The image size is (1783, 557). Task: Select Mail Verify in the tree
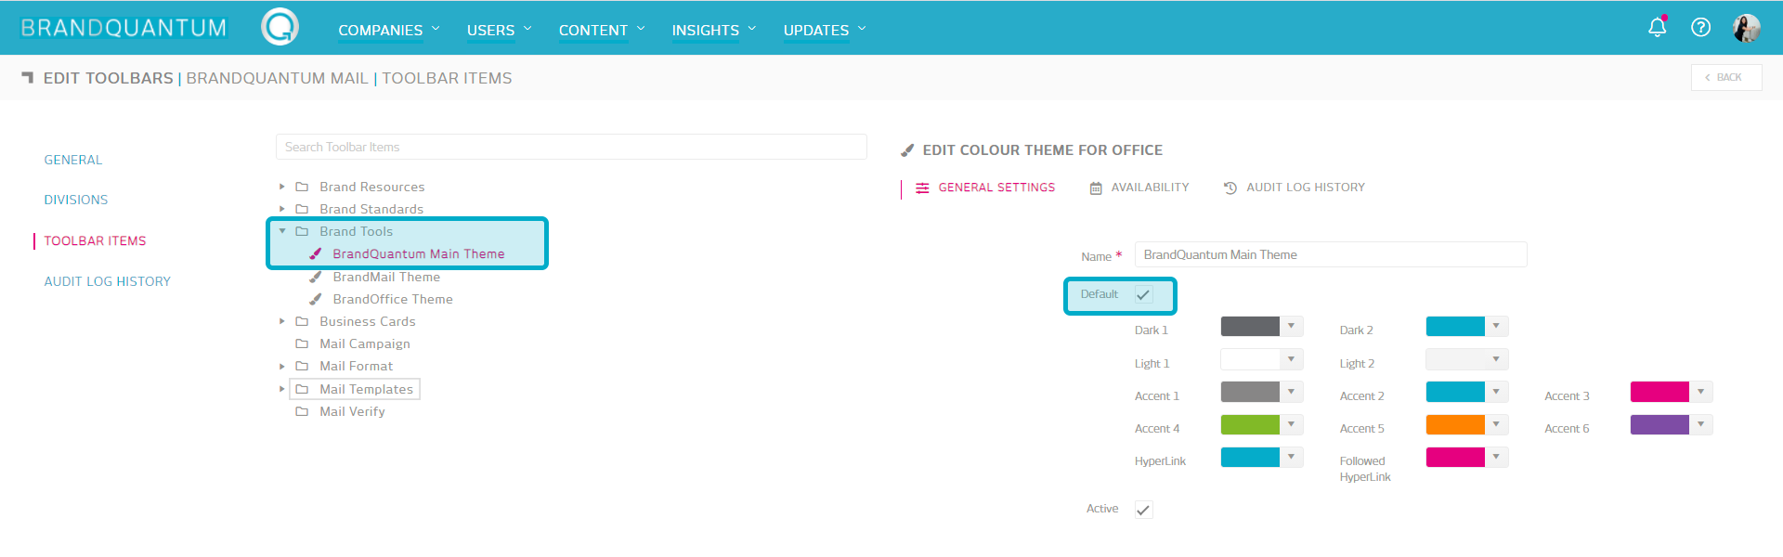click(352, 411)
